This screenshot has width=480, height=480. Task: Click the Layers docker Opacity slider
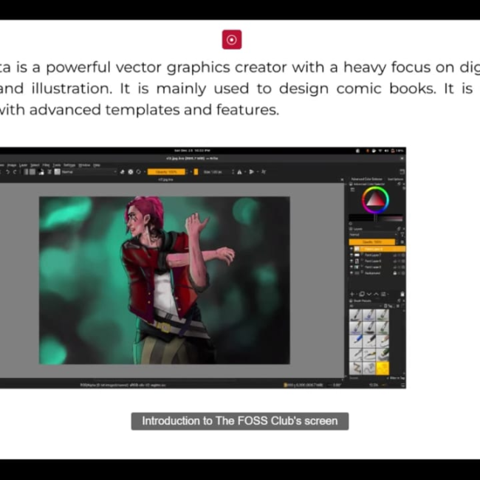pos(372,242)
